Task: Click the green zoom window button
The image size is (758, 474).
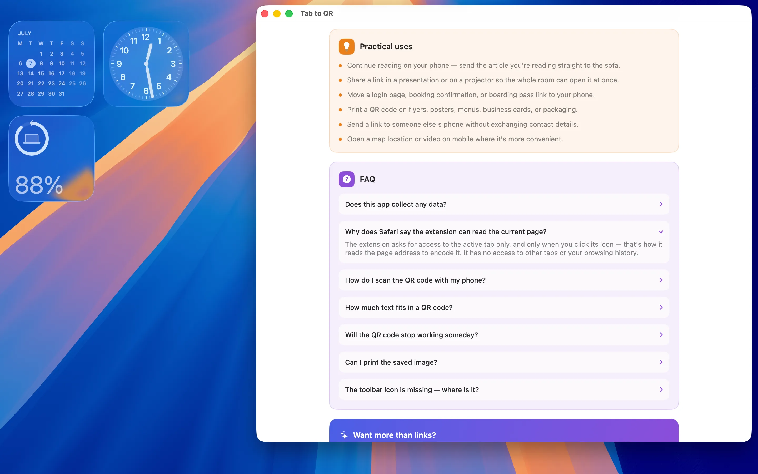Action: 289,13
